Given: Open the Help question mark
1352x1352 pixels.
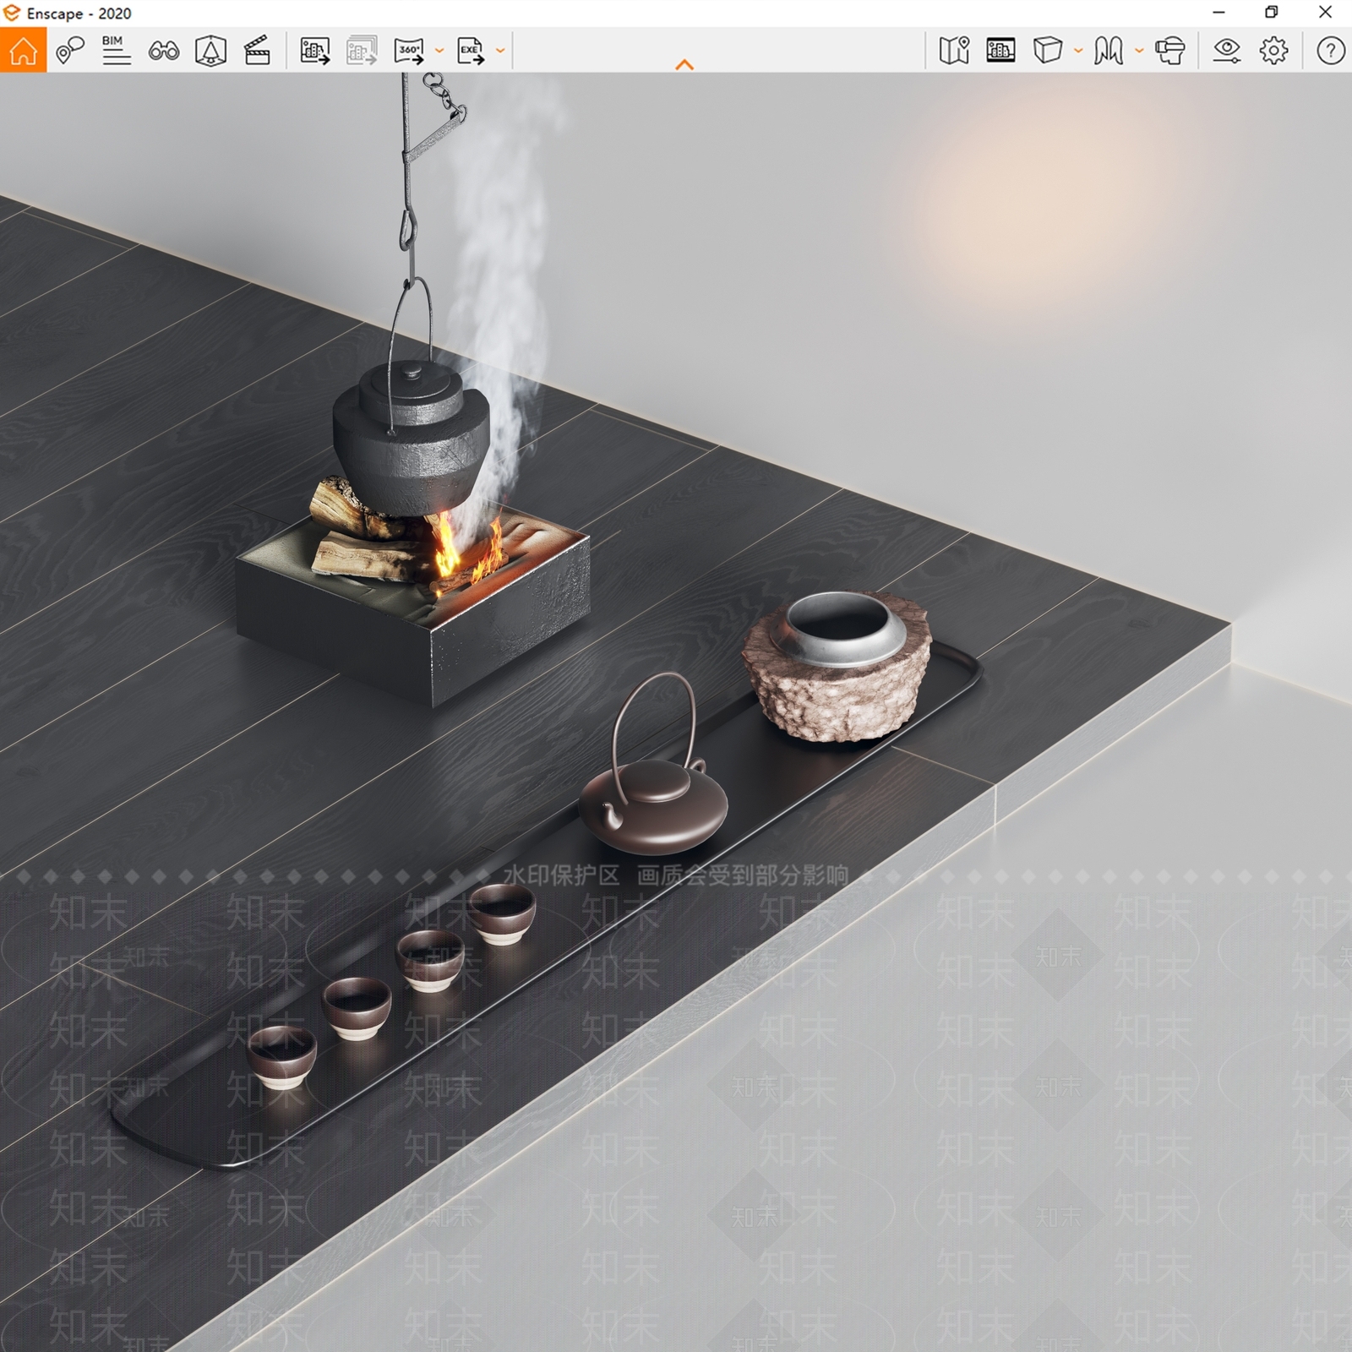Looking at the screenshot, I should point(1331,51).
